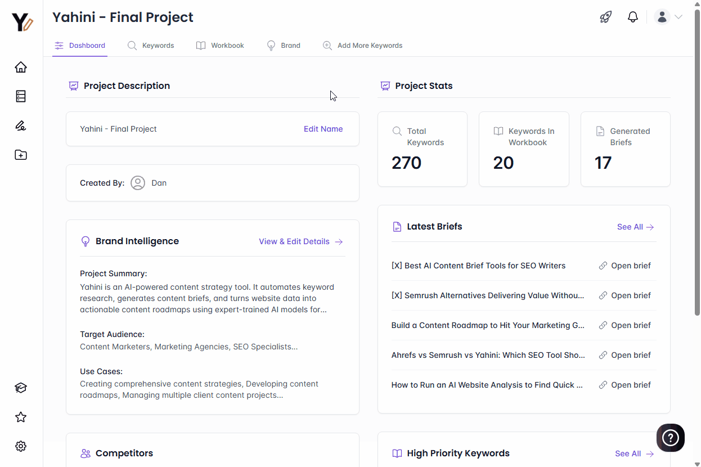Open the graduation cap academy icon
The height and width of the screenshot is (467, 701).
coord(21,388)
